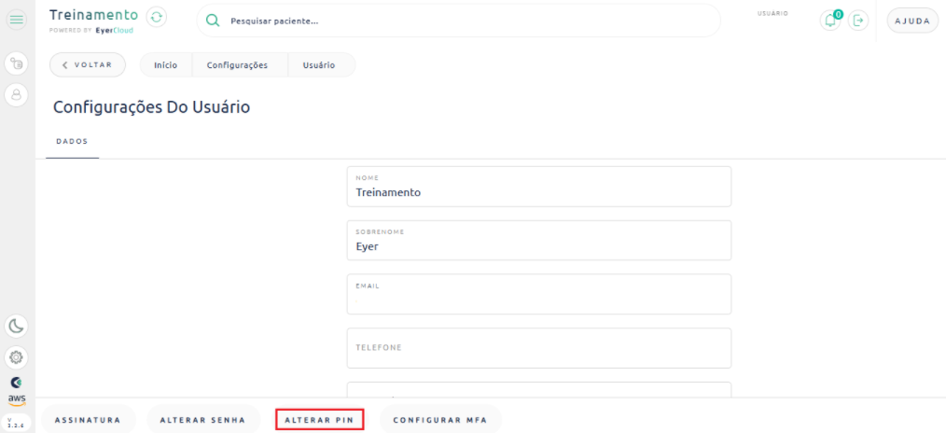Open the hamburger menu in the sidebar
The width and height of the screenshot is (946, 433).
(17, 21)
